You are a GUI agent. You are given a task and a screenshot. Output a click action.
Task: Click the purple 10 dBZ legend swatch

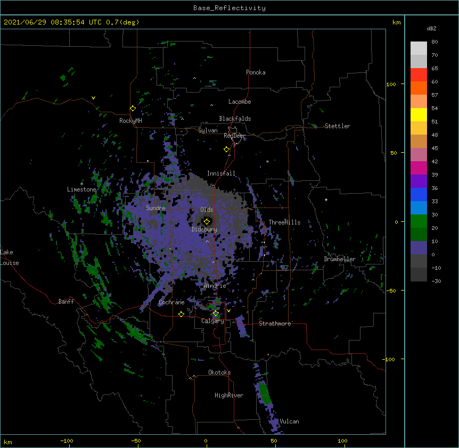(419, 248)
